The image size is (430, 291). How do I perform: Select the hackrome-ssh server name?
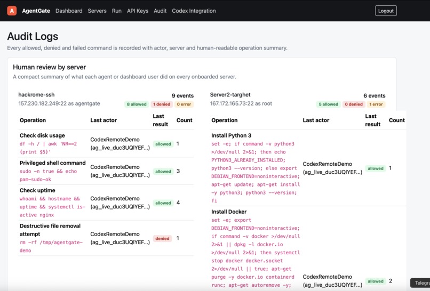36,94
